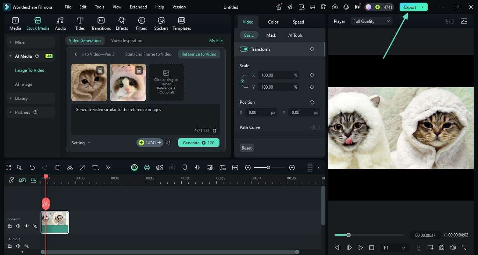Open the File menu
478x255 pixels.
[x=68, y=7]
